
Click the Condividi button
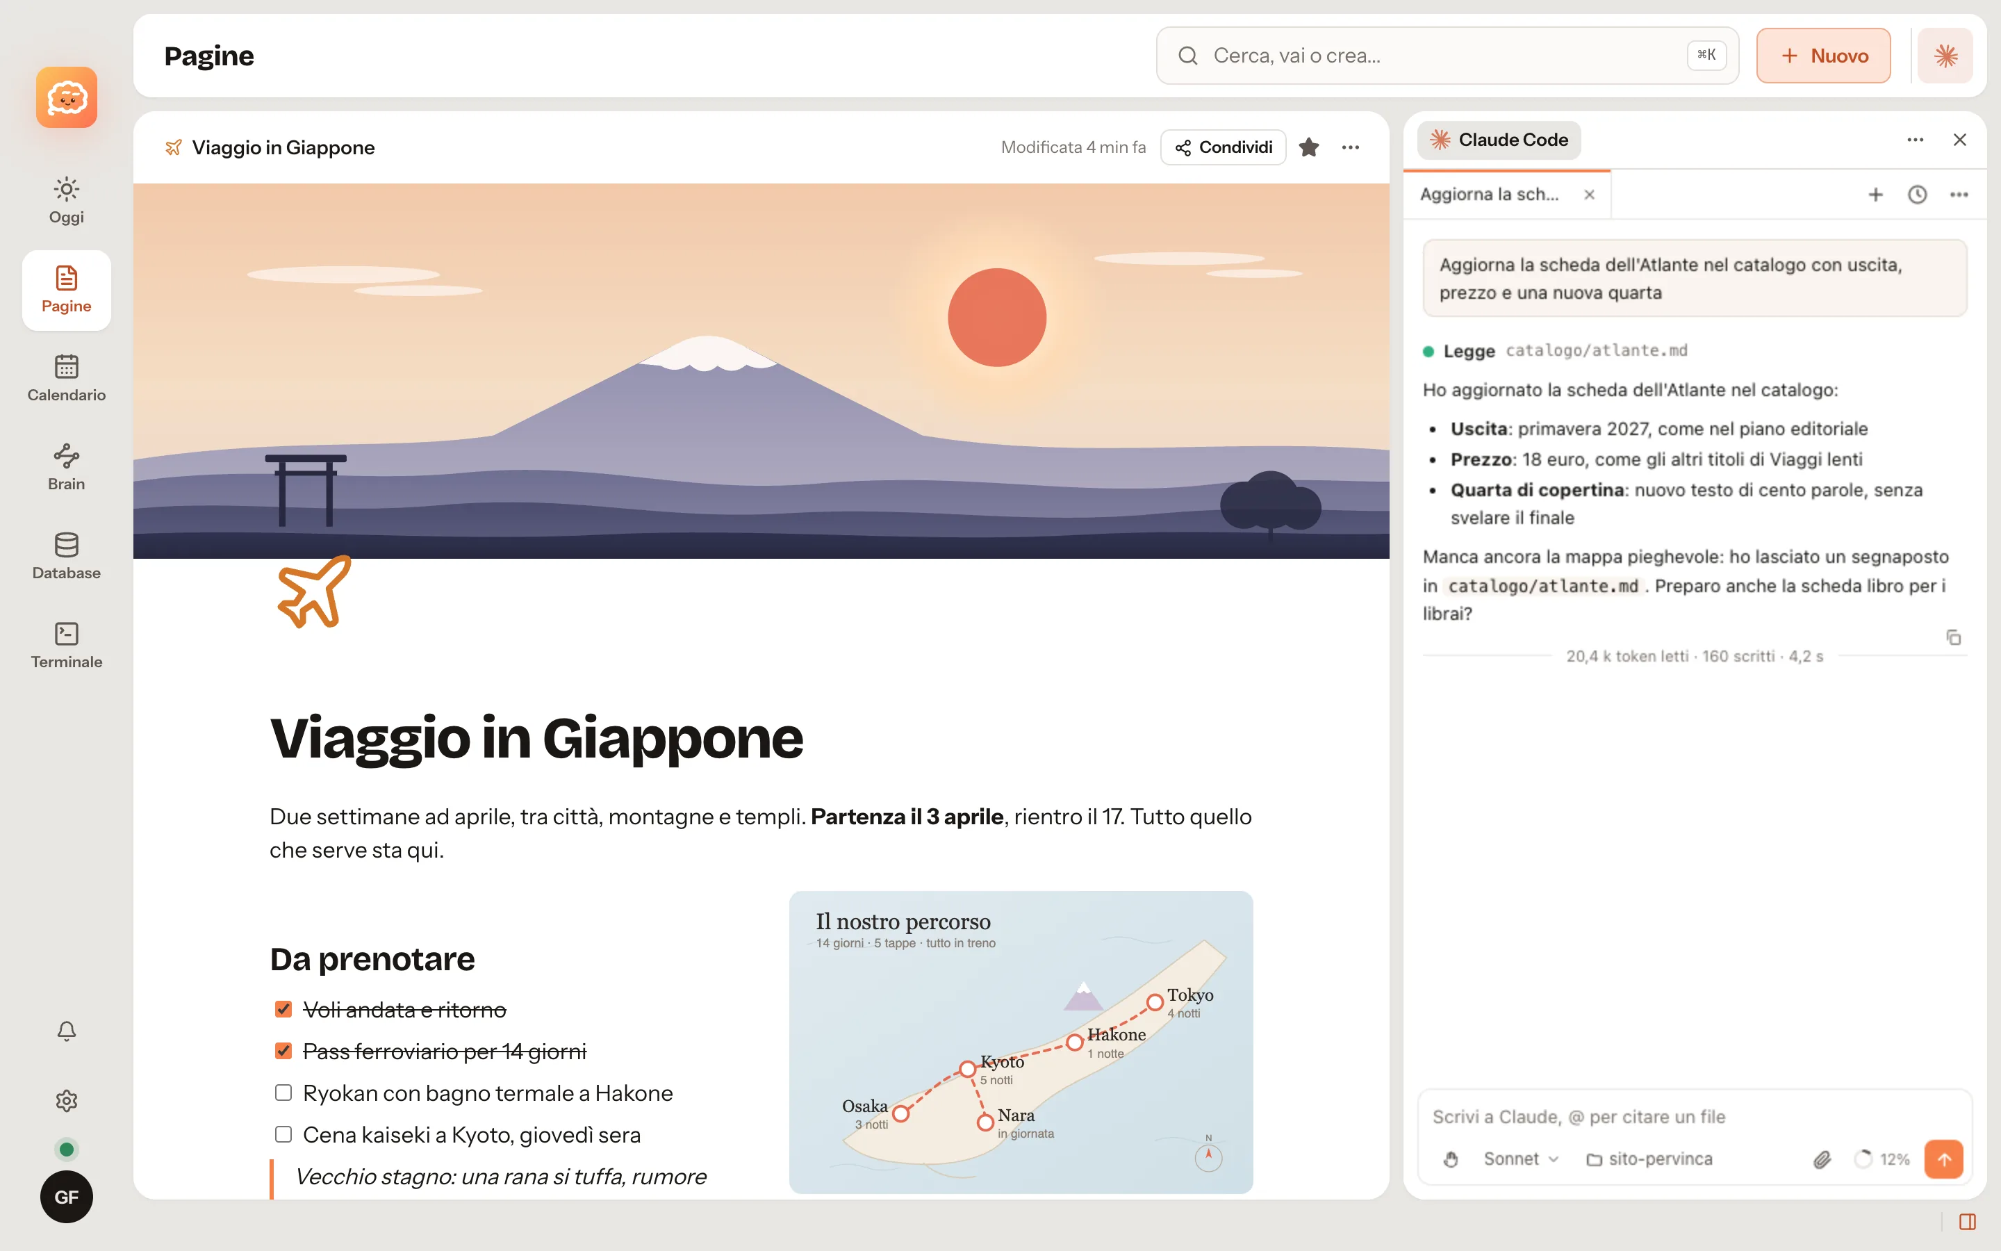(x=1223, y=147)
